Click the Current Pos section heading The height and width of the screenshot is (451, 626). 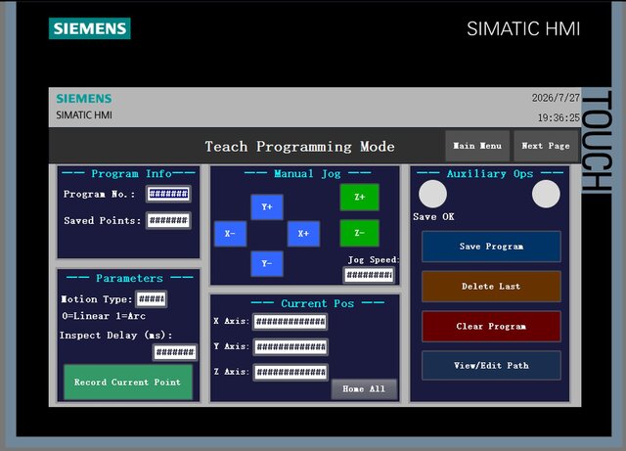click(317, 303)
